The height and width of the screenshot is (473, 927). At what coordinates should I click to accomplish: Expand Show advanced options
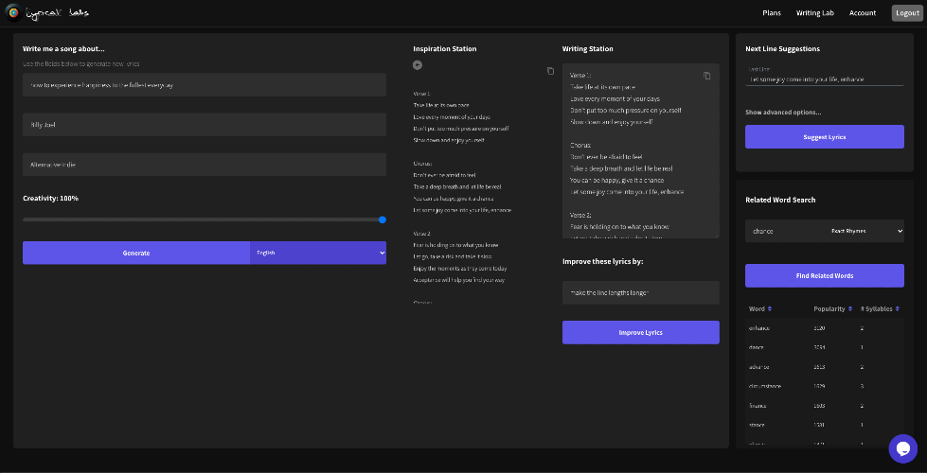783,113
